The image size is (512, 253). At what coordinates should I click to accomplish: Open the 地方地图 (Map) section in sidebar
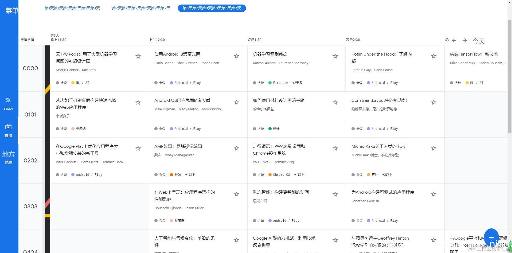pos(8,158)
